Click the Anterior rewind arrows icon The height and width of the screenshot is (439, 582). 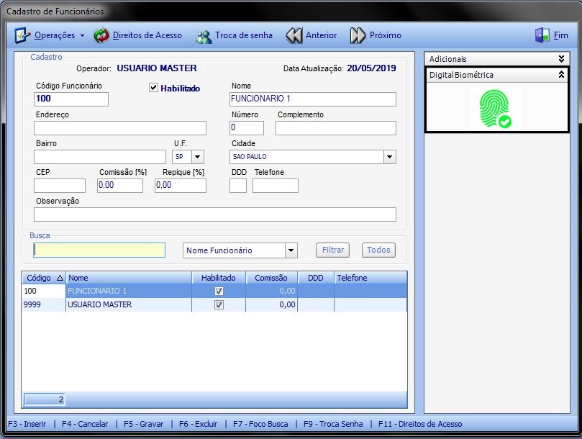(x=294, y=36)
